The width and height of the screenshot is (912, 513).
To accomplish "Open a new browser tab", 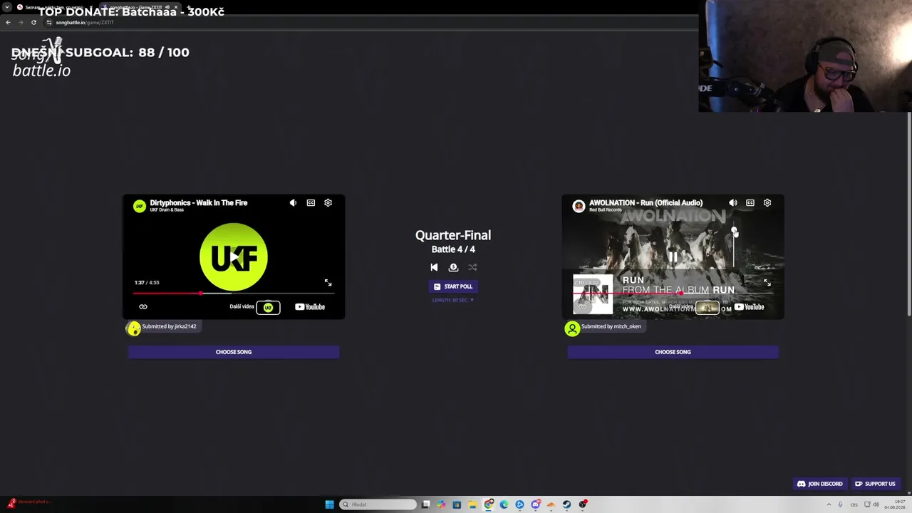I will tap(189, 7).
